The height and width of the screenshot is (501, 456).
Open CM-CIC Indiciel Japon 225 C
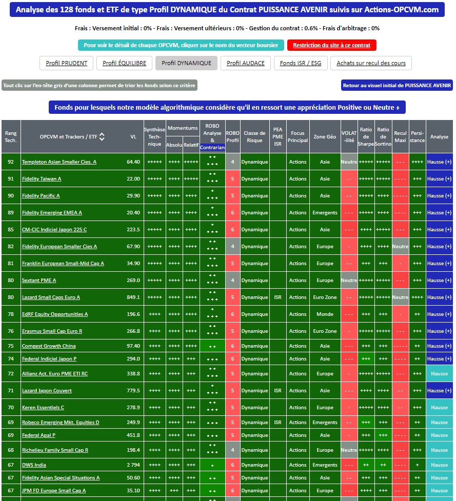[54, 230]
